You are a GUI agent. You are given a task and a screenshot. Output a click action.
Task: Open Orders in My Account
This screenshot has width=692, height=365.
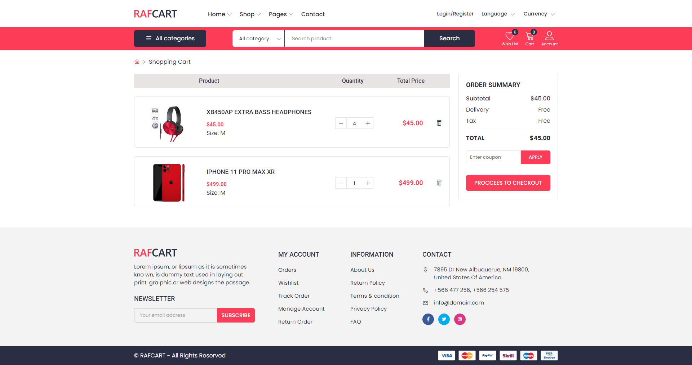(287, 270)
